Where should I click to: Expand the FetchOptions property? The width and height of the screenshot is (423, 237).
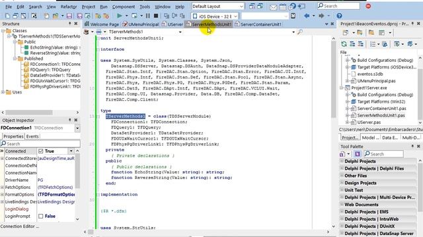coord(2,187)
